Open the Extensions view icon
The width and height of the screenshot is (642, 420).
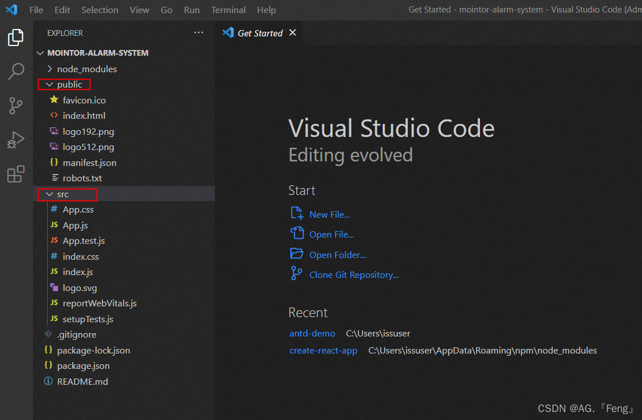click(15, 174)
